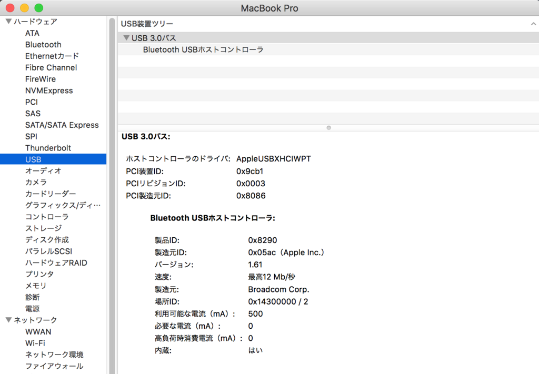
Task: Select ディスク作成 in the sidebar
Action: 47,240
